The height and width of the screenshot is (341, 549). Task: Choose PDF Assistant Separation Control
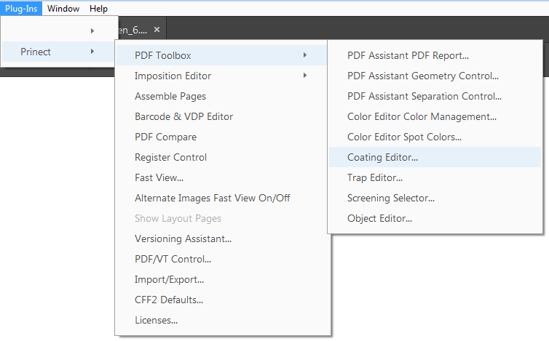[x=424, y=96]
